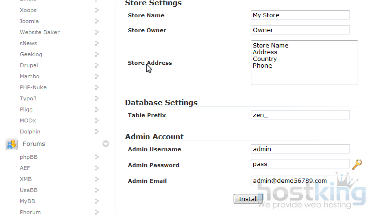Click the Store Name input field
This screenshot has width=373, height=216.
tap(300, 15)
